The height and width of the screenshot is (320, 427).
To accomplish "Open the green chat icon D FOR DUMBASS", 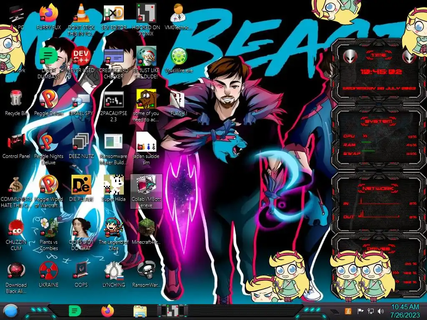I will [48, 62].
